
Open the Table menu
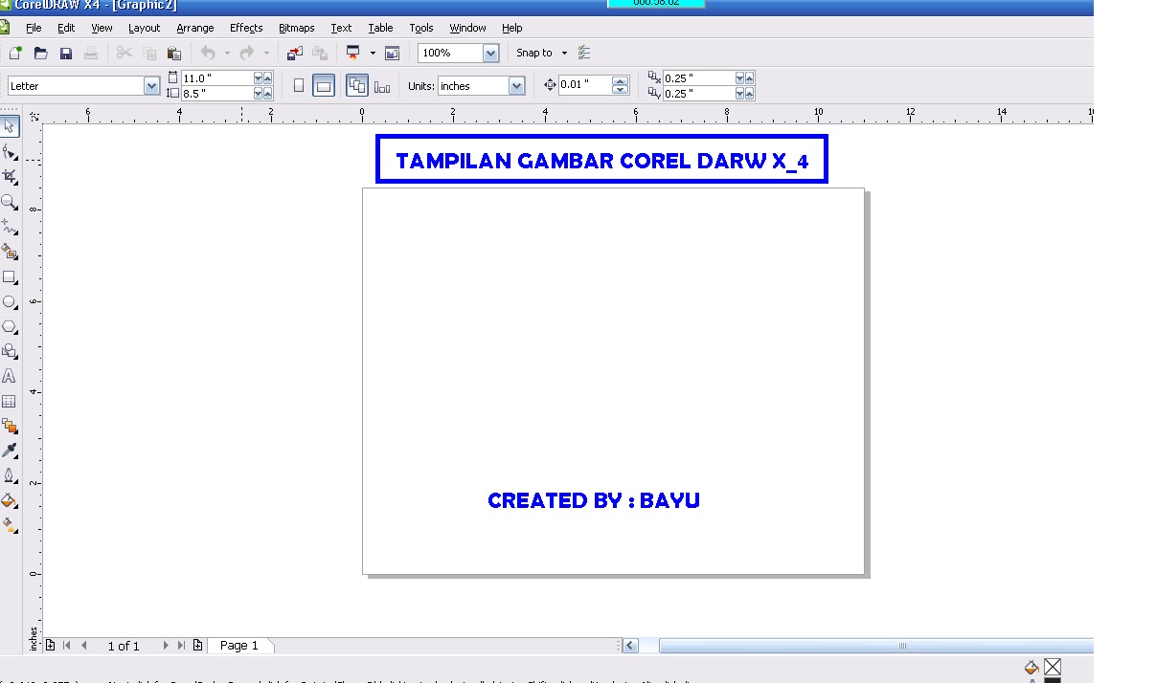[381, 28]
